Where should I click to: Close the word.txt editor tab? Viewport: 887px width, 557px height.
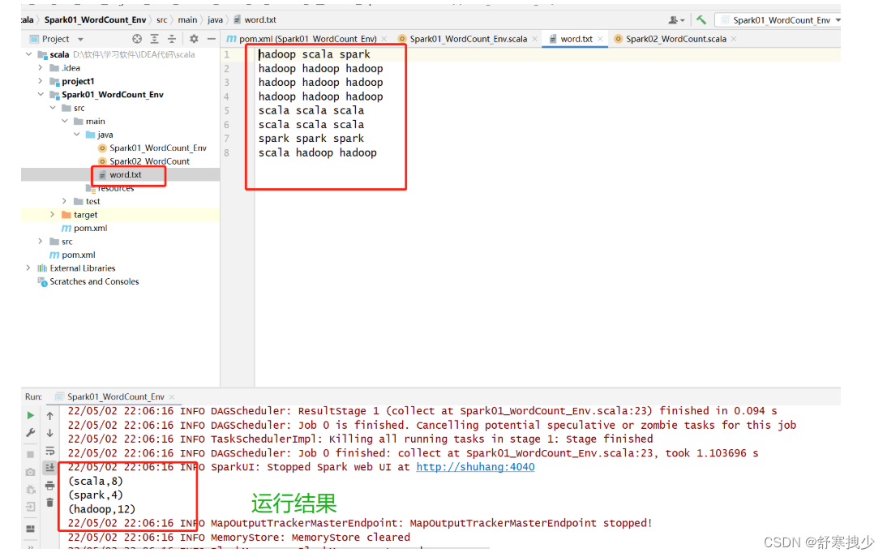click(600, 39)
